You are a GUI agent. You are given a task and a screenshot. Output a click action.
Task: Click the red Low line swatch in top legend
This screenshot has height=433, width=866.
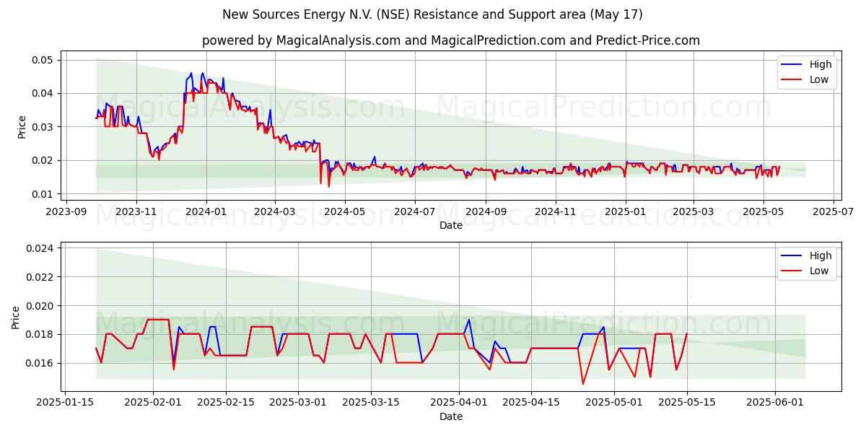click(x=793, y=80)
